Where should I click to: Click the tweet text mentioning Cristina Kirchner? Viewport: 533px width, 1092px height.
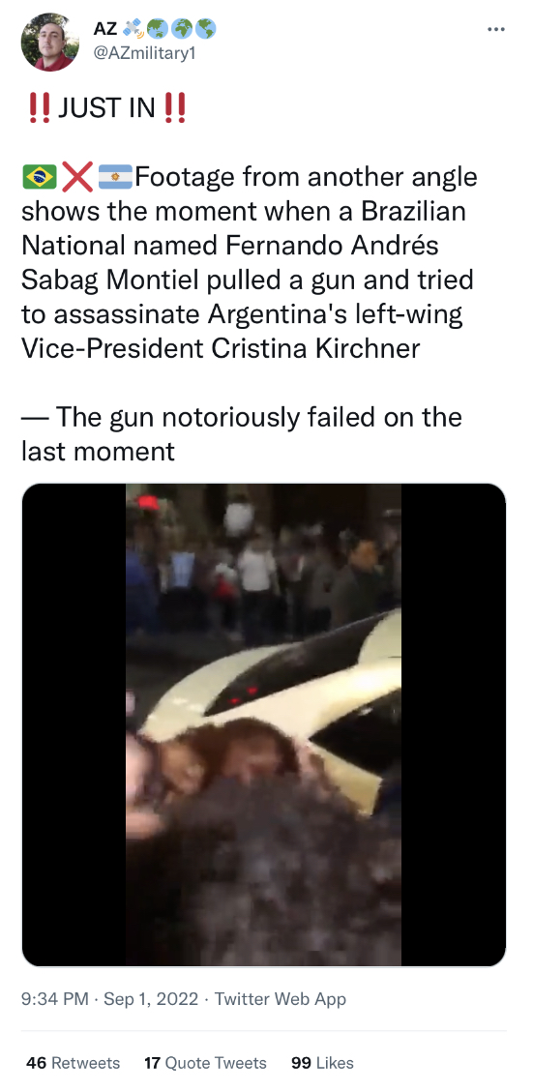(250, 262)
